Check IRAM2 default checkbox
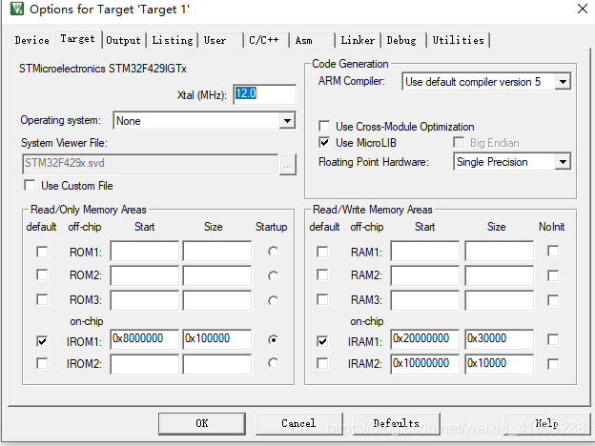 point(322,363)
